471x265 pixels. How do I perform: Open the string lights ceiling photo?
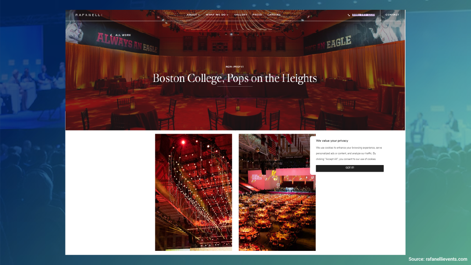pyautogui.click(x=193, y=192)
